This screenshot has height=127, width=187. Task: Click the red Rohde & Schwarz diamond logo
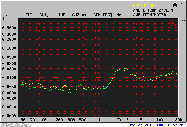click(173, 23)
